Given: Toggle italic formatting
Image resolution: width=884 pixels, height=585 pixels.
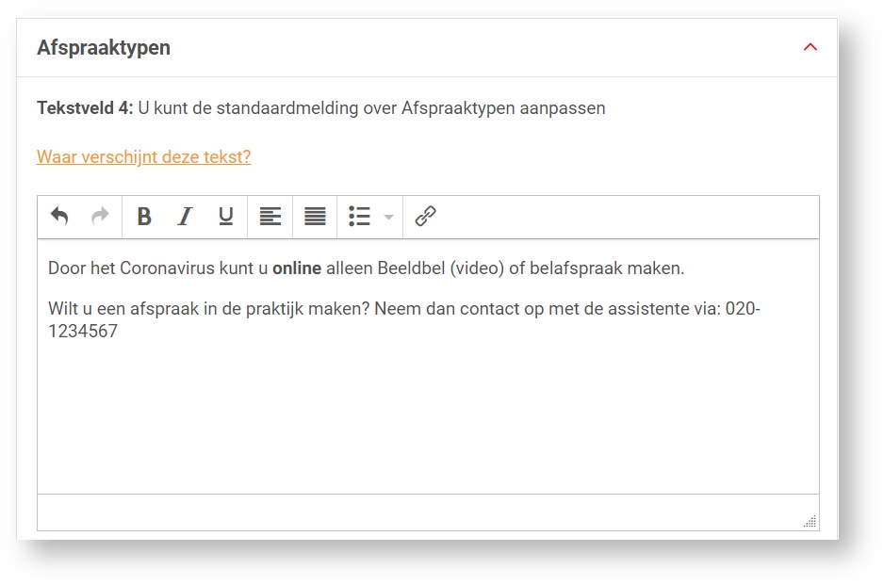Looking at the screenshot, I should click(185, 217).
